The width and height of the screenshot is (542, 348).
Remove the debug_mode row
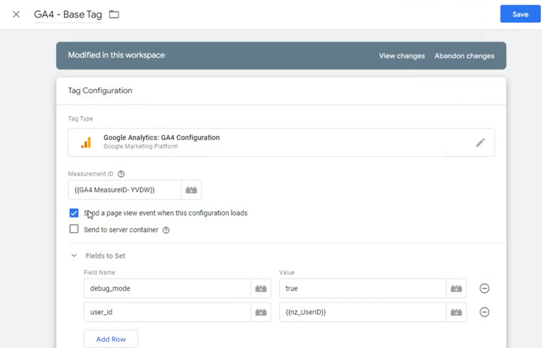(484, 288)
